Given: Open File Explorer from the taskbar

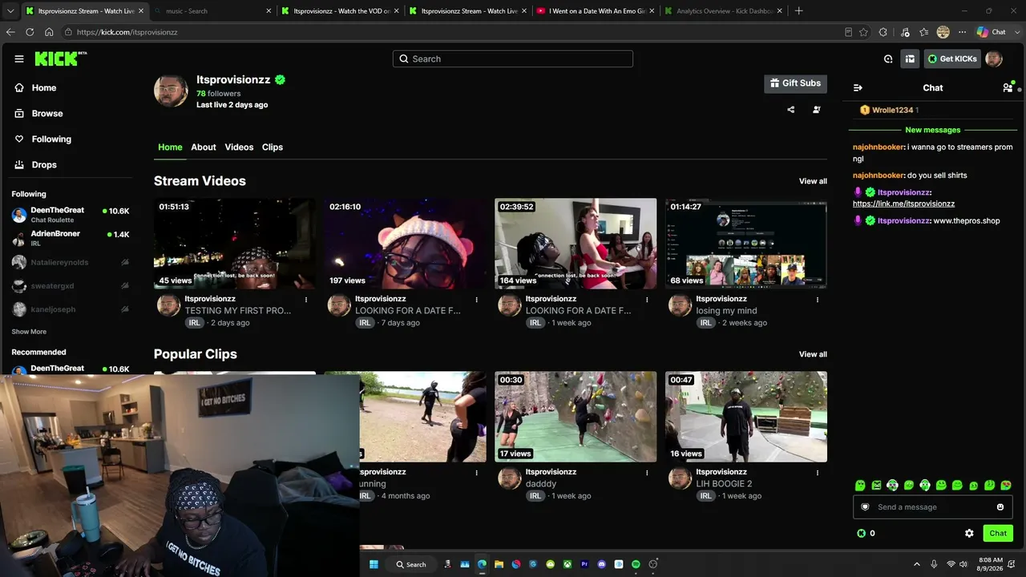Looking at the screenshot, I should tap(499, 564).
